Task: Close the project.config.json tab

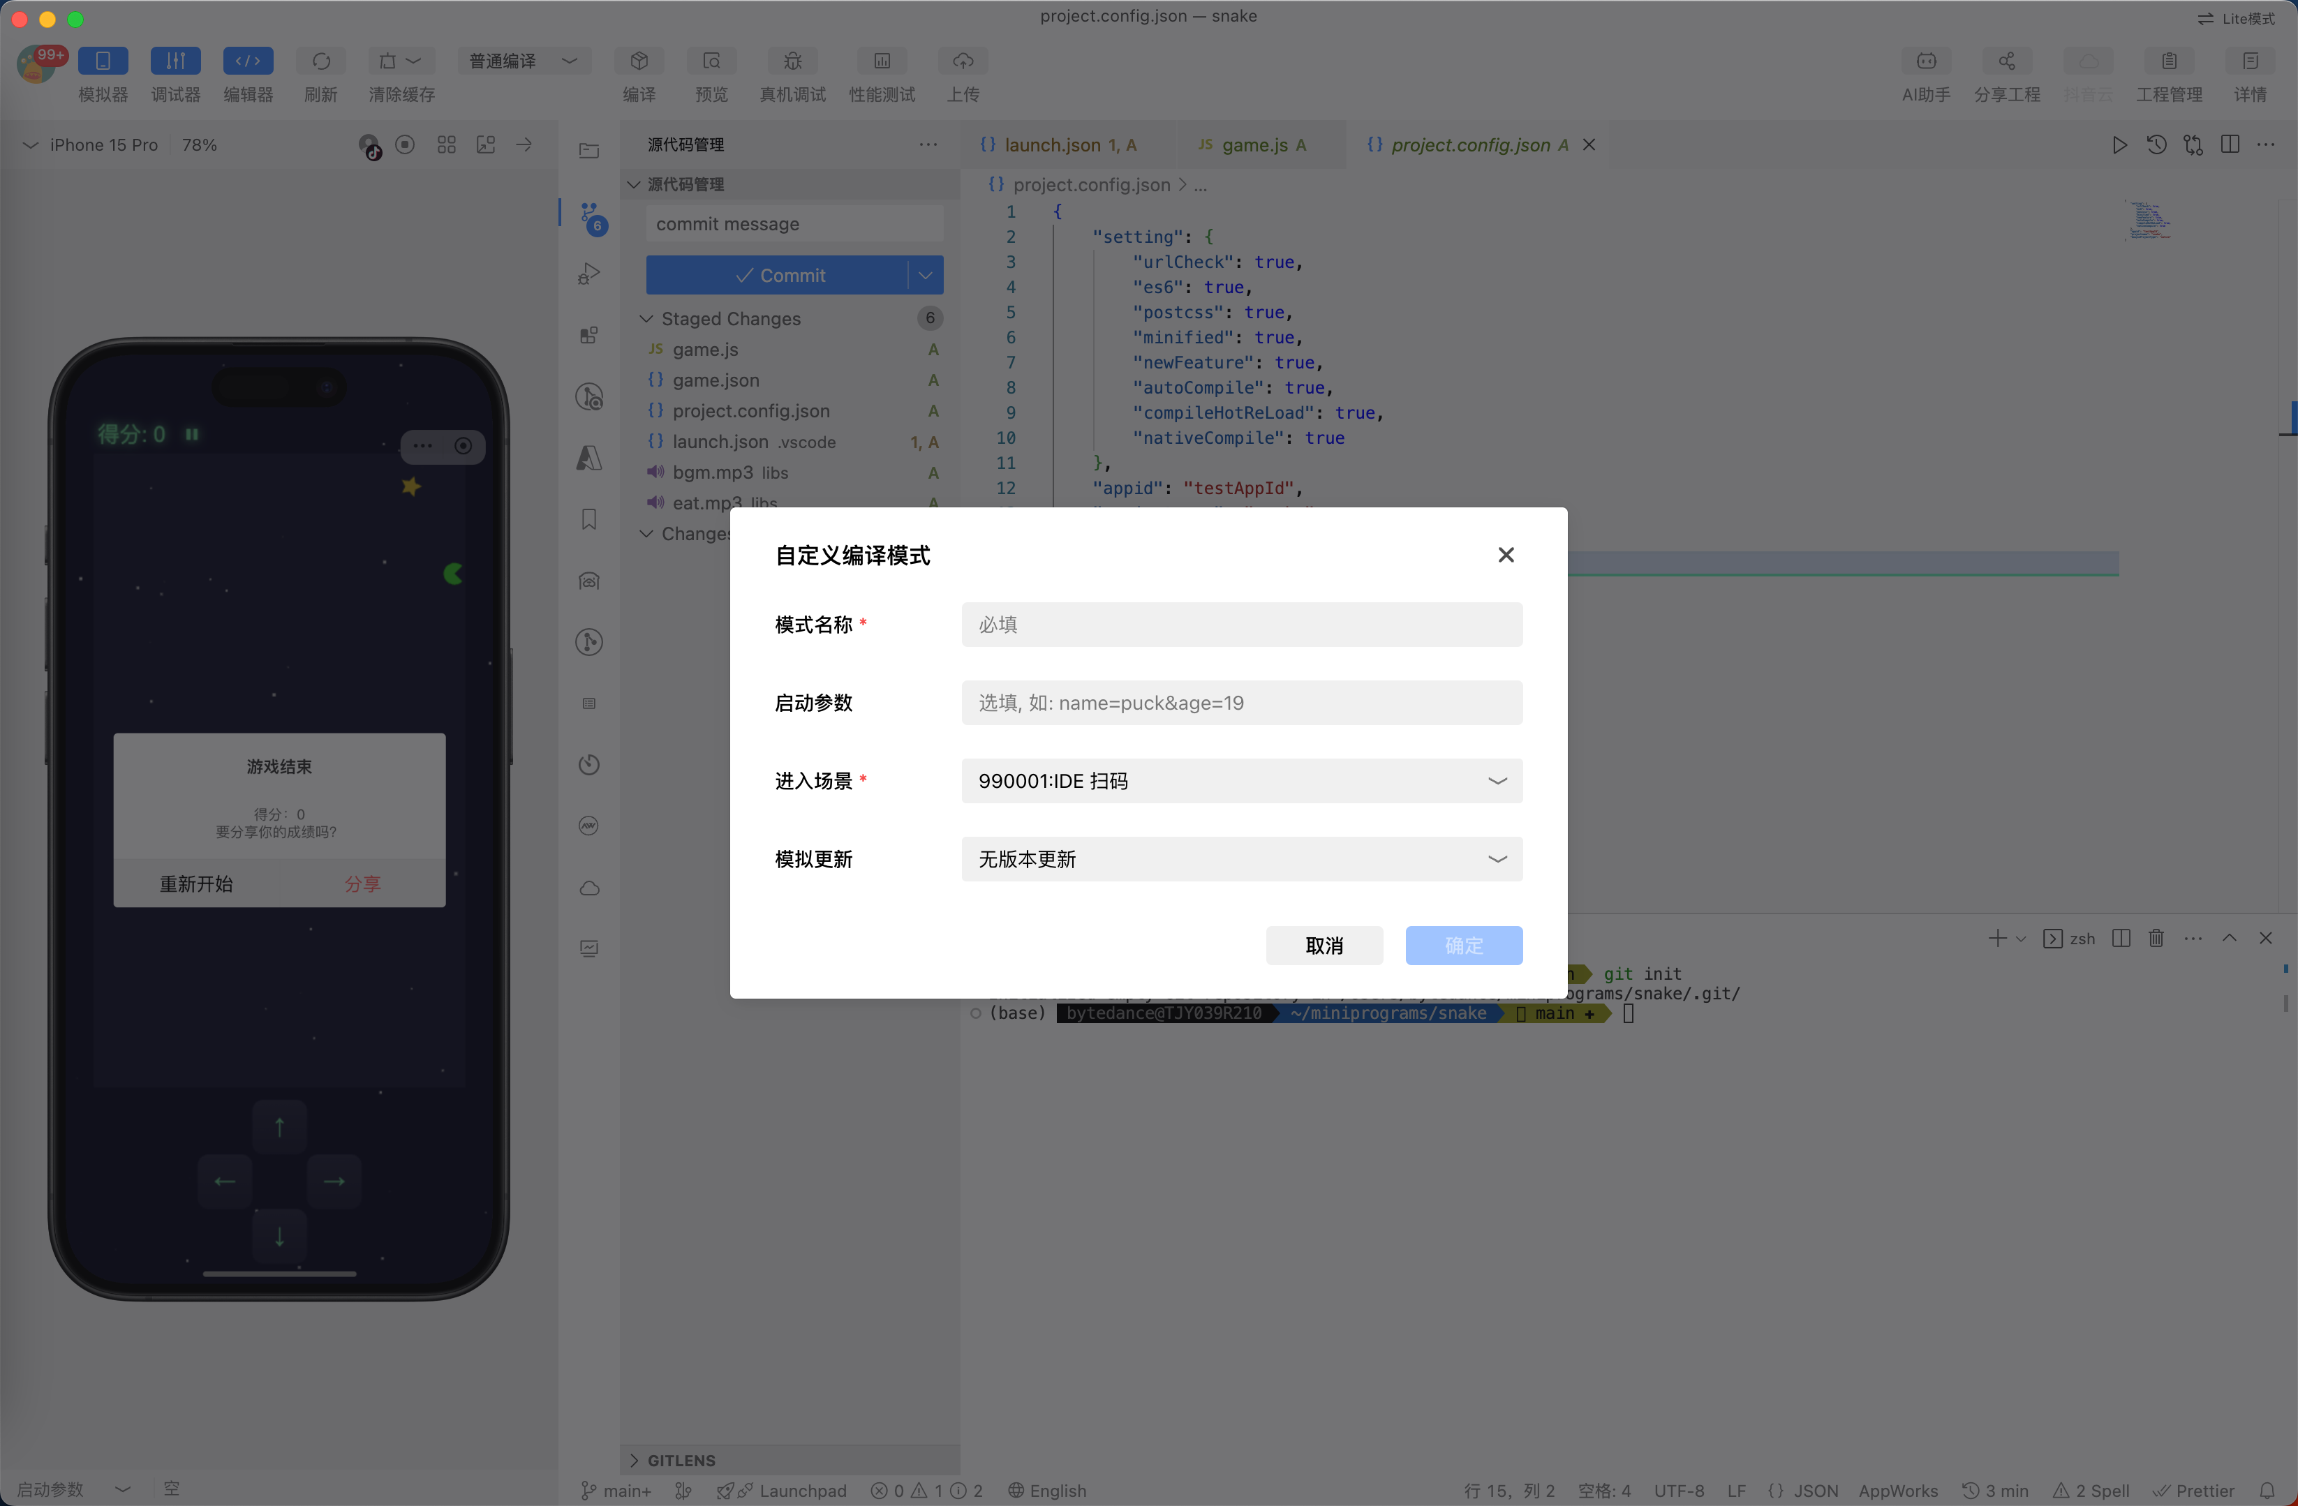Action: (x=1589, y=145)
